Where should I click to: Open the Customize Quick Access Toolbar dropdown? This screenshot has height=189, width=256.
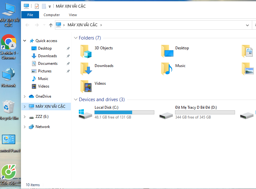(50, 7)
